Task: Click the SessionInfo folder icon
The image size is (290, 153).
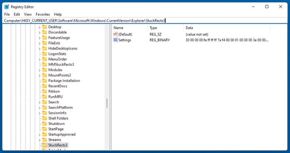Action: click(x=44, y=113)
